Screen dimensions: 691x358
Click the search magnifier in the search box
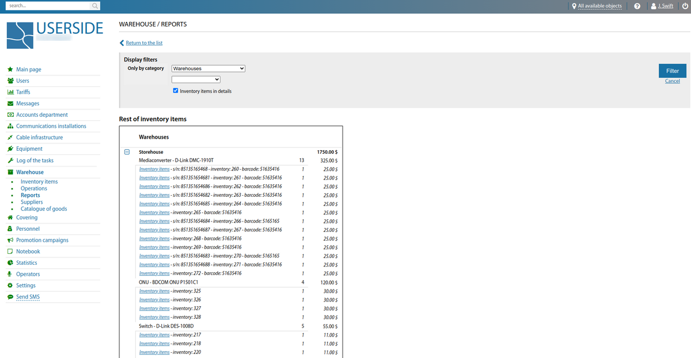[x=94, y=6]
